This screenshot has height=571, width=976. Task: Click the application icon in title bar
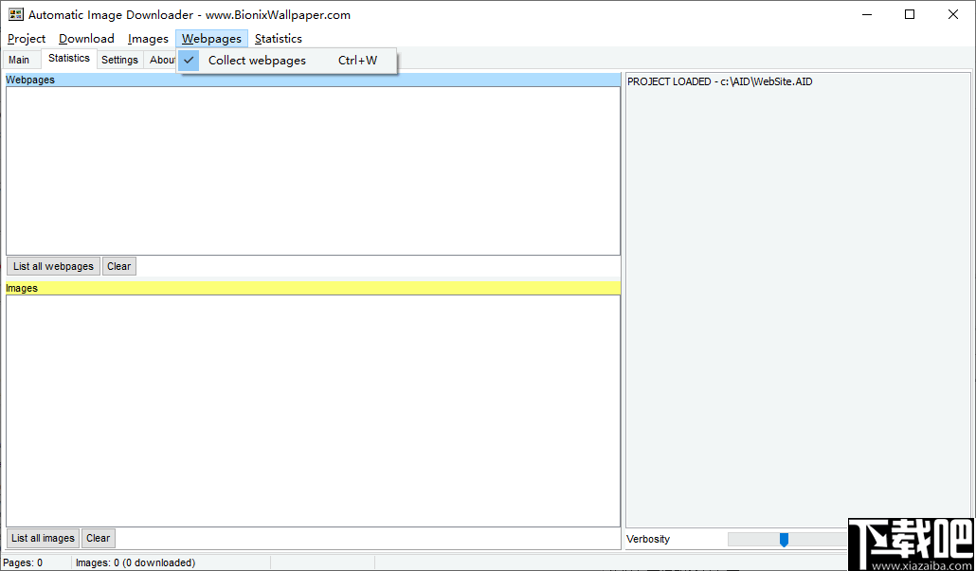coord(15,14)
